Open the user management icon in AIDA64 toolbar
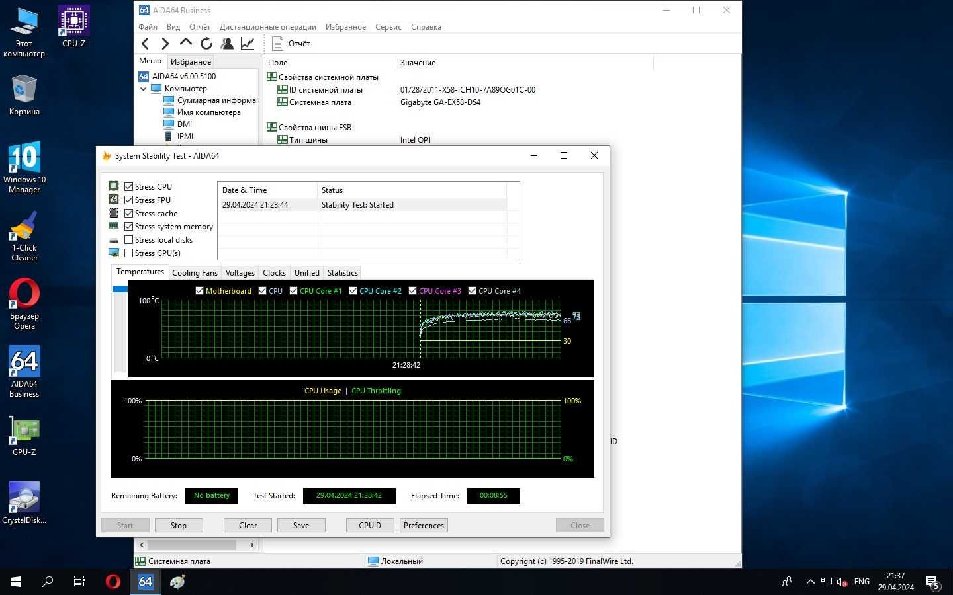This screenshot has height=595, width=953. tap(227, 44)
